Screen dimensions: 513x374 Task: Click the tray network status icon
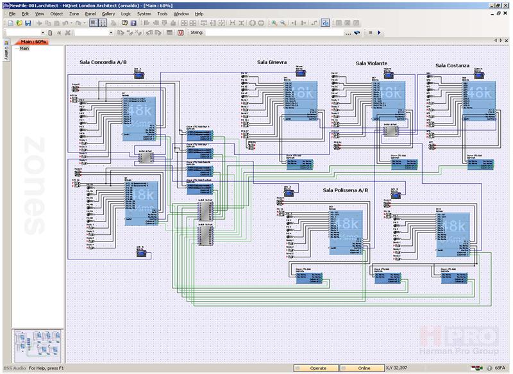[x=477, y=368]
